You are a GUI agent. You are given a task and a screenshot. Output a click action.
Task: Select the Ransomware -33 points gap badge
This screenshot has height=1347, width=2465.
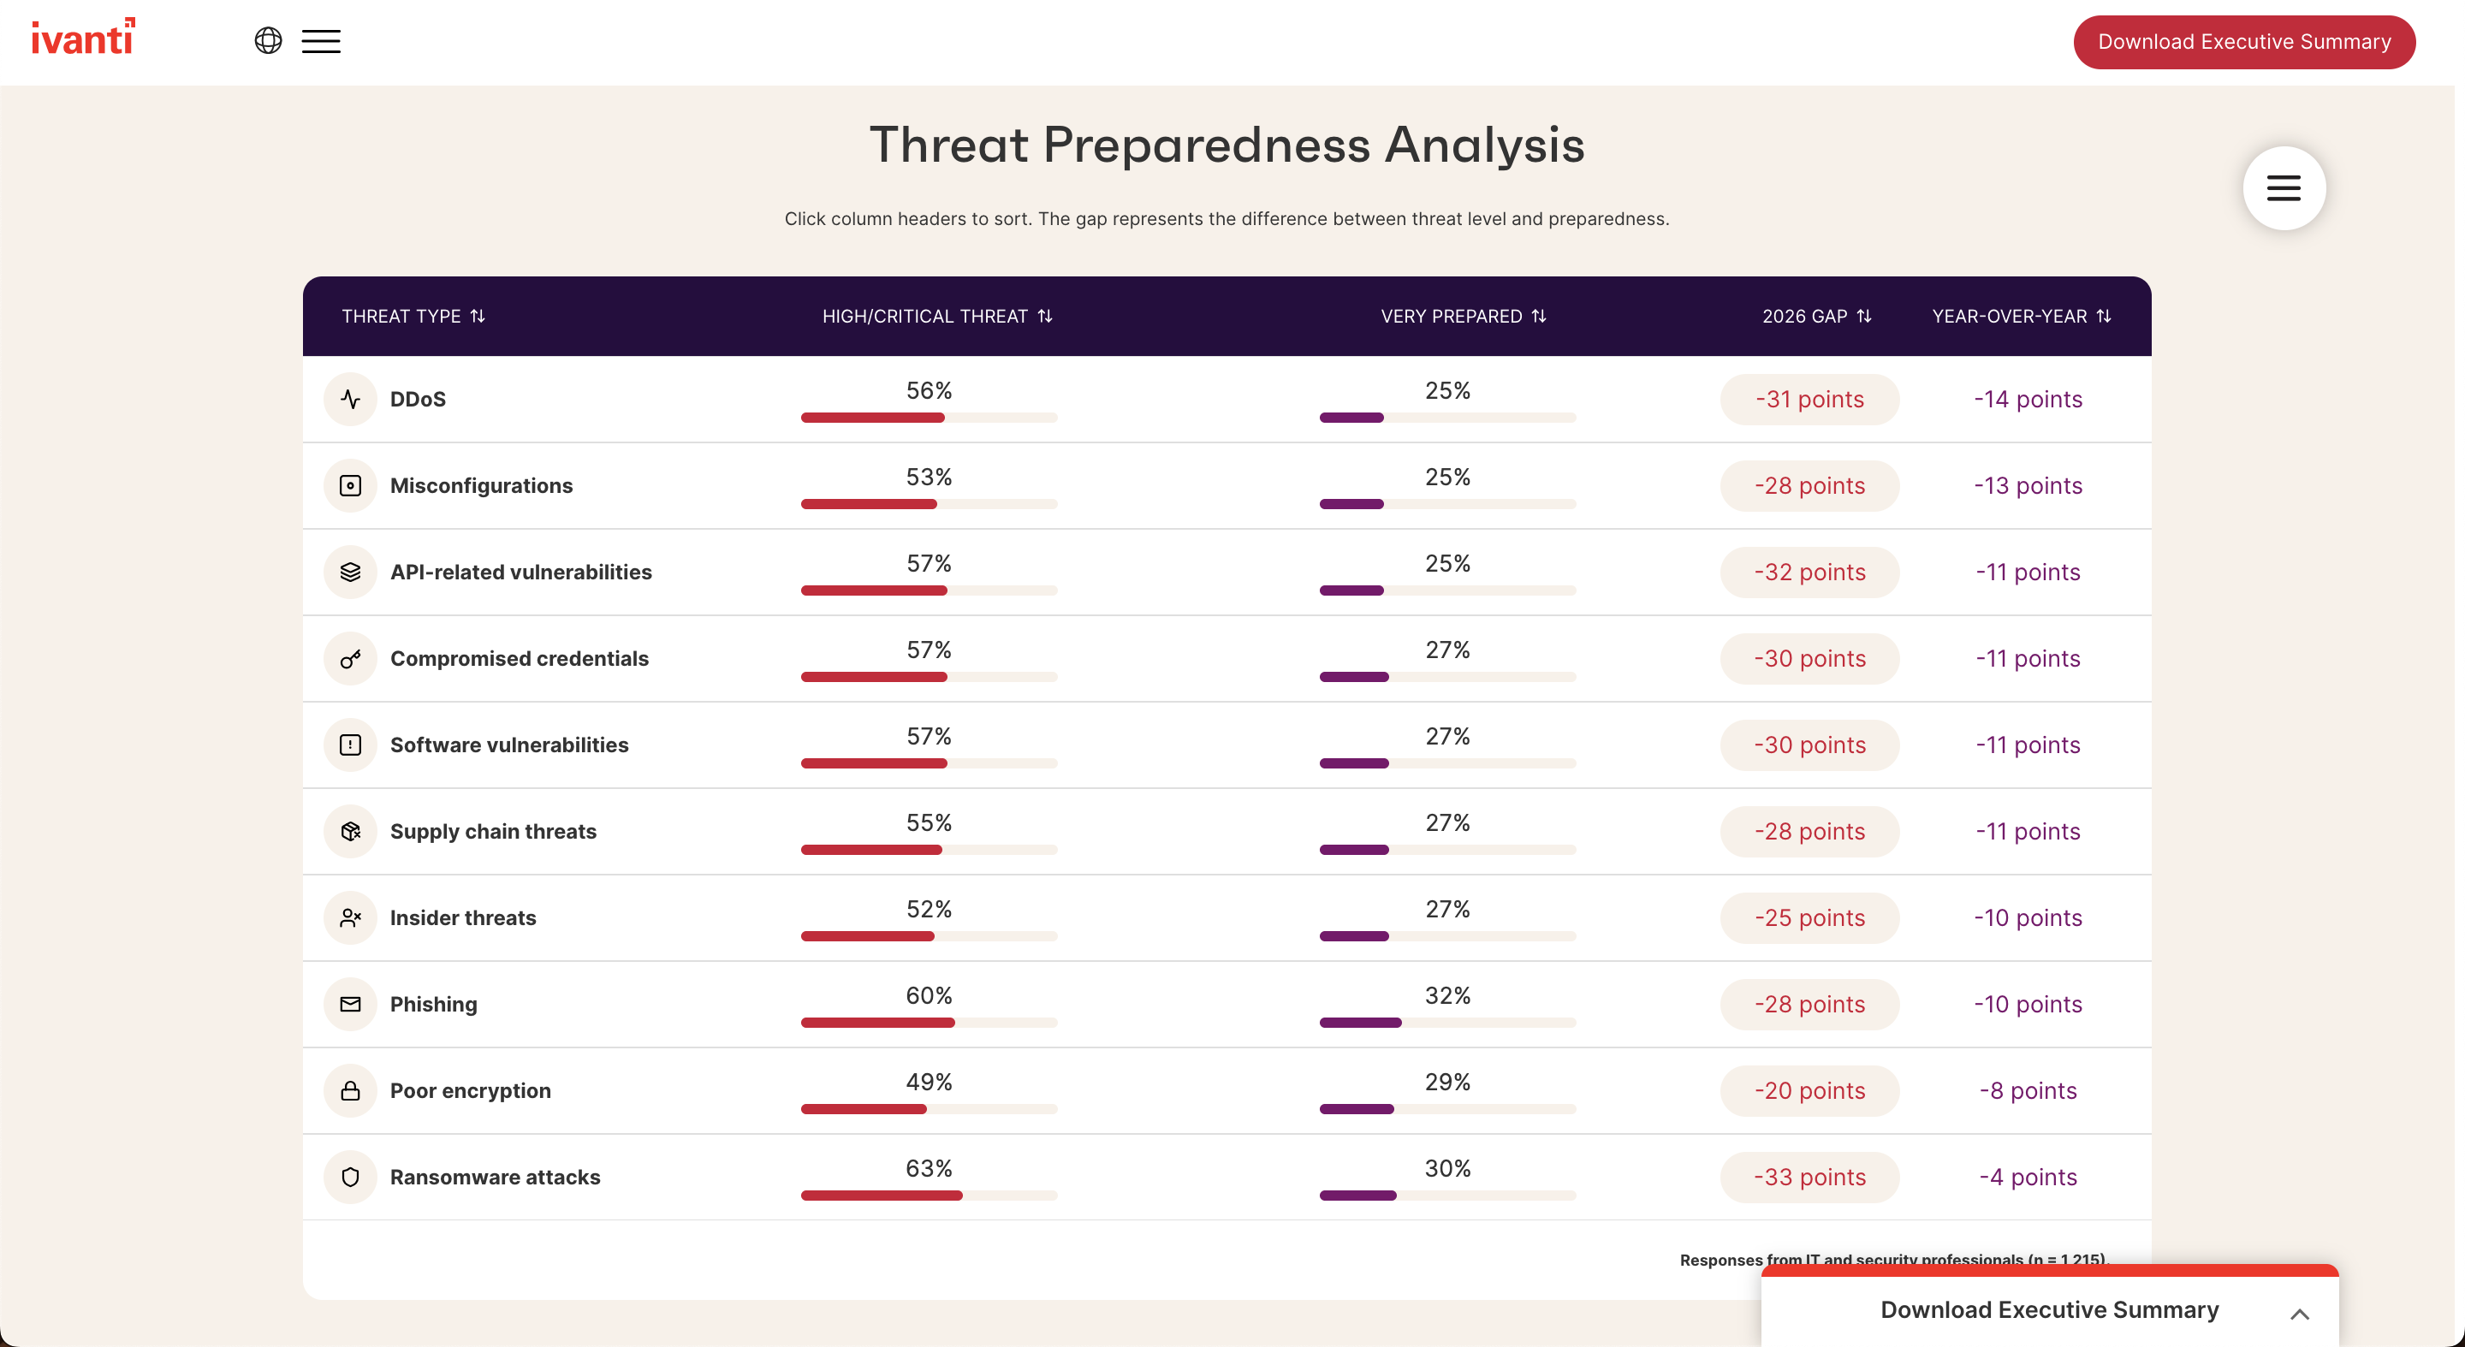tap(1809, 1177)
